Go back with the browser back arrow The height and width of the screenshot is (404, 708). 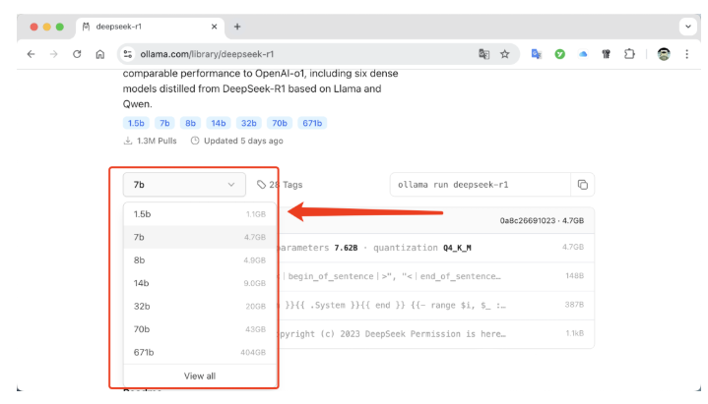coord(31,54)
